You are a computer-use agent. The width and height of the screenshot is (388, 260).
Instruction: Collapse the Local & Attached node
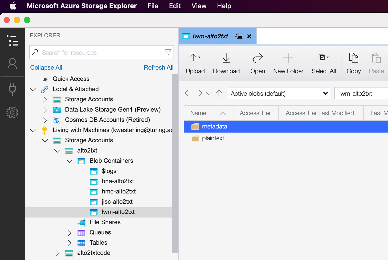coord(33,89)
